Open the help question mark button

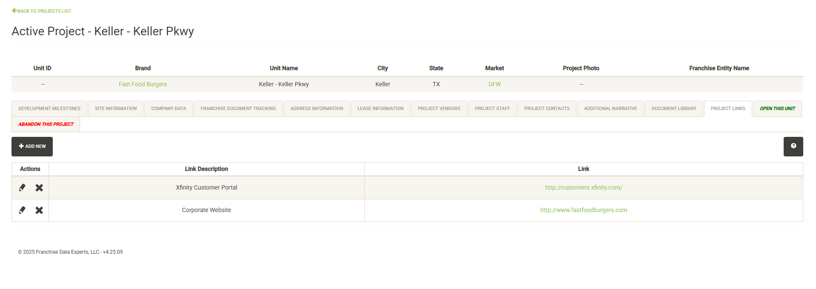point(793,146)
